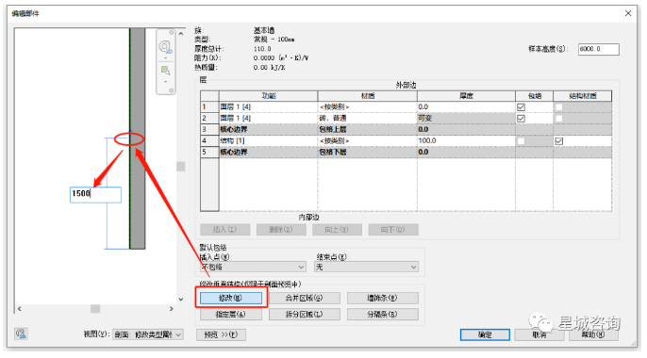Open the 插入点 wrapping dropdown
Image resolution: width=647 pixels, height=358 pixels.
[x=253, y=267]
